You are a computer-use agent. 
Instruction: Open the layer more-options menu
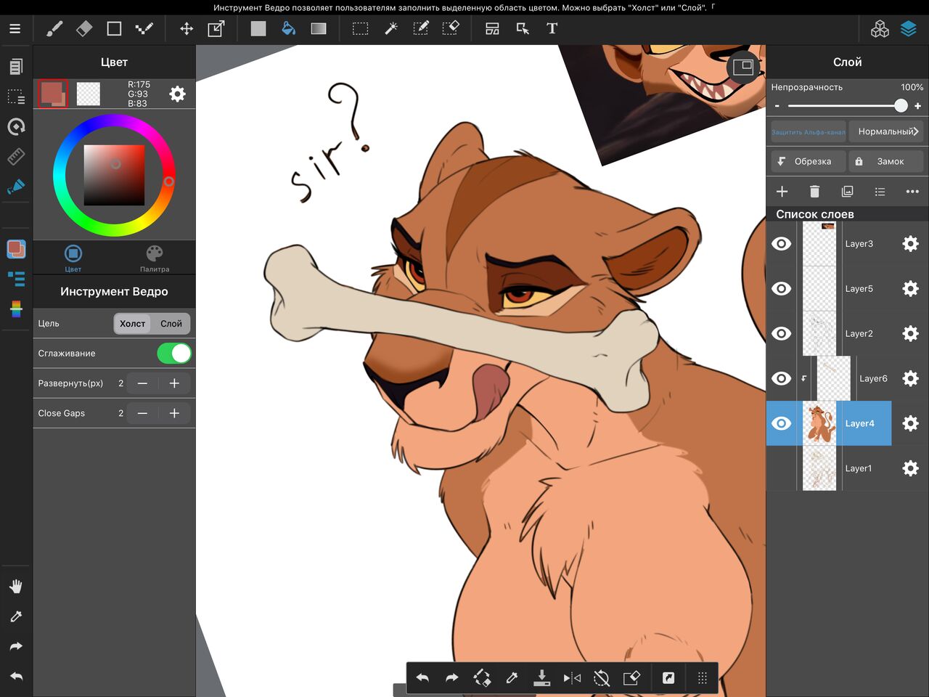point(912,192)
